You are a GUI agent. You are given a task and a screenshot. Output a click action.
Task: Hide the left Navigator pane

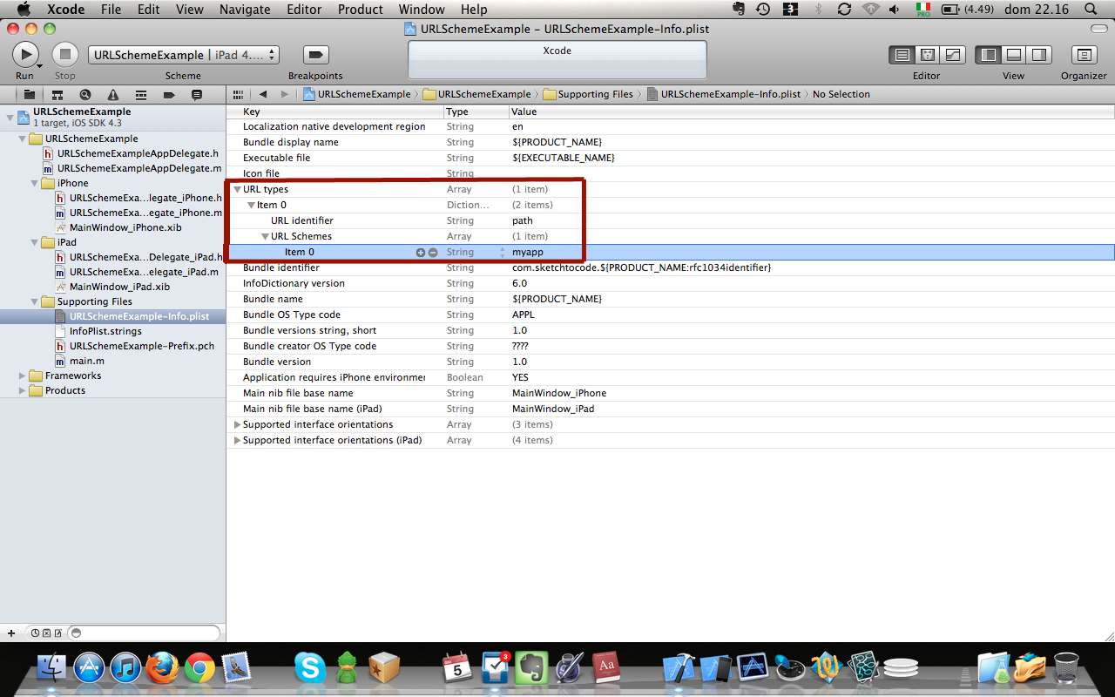(989, 55)
